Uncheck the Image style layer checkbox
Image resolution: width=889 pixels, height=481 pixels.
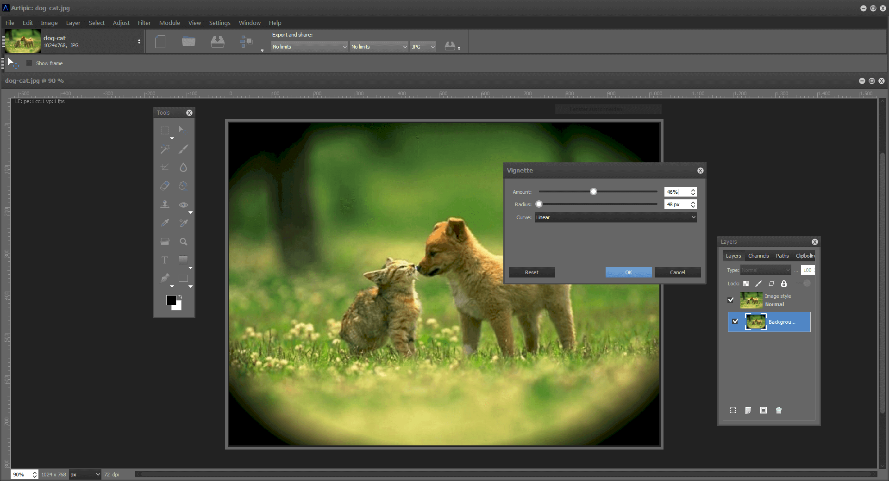click(731, 300)
